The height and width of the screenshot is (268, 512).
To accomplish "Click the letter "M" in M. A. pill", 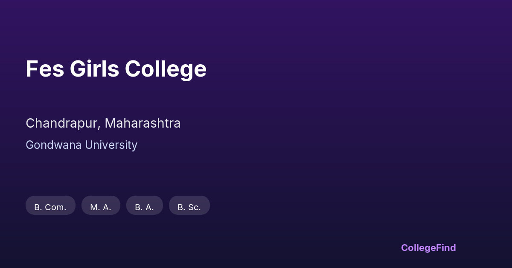I will click(x=94, y=207).
